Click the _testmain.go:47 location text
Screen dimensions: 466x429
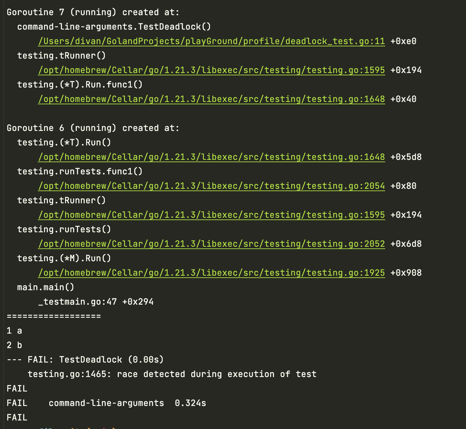[77, 302]
